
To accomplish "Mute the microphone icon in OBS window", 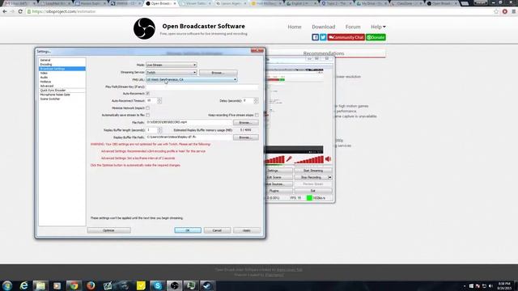I will click(x=289, y=159).
